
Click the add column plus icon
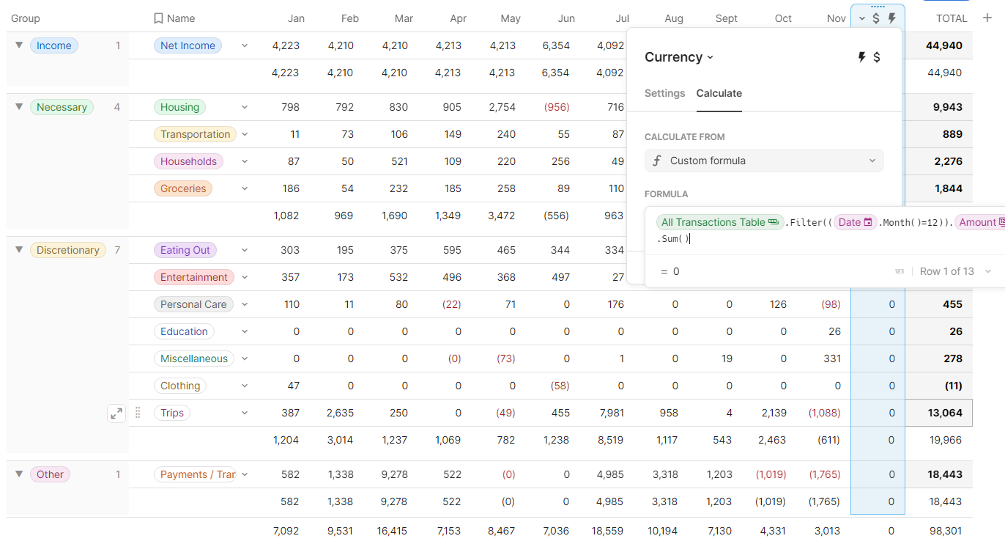click(987, 18)
